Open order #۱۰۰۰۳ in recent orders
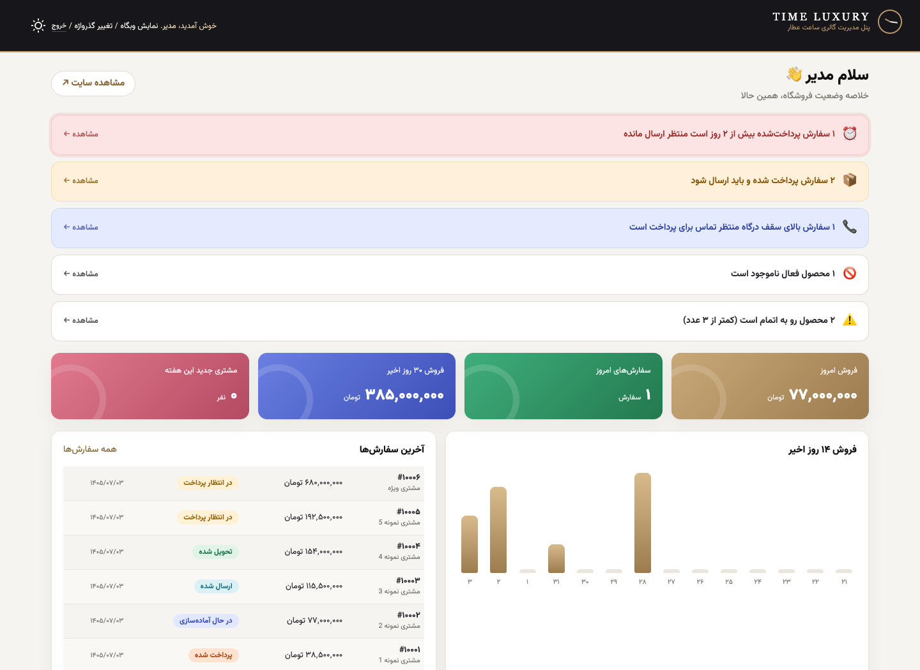 tap(408, 581)
